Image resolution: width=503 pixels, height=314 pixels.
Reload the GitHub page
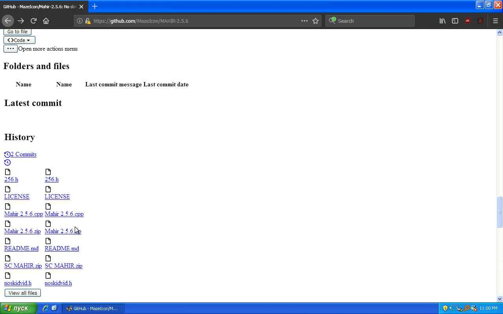tap(33, 21)
